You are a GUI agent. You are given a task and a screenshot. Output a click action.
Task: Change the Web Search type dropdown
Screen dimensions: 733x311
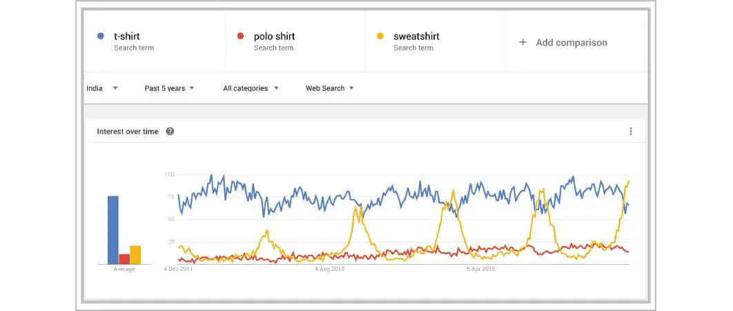coord(329,88)
